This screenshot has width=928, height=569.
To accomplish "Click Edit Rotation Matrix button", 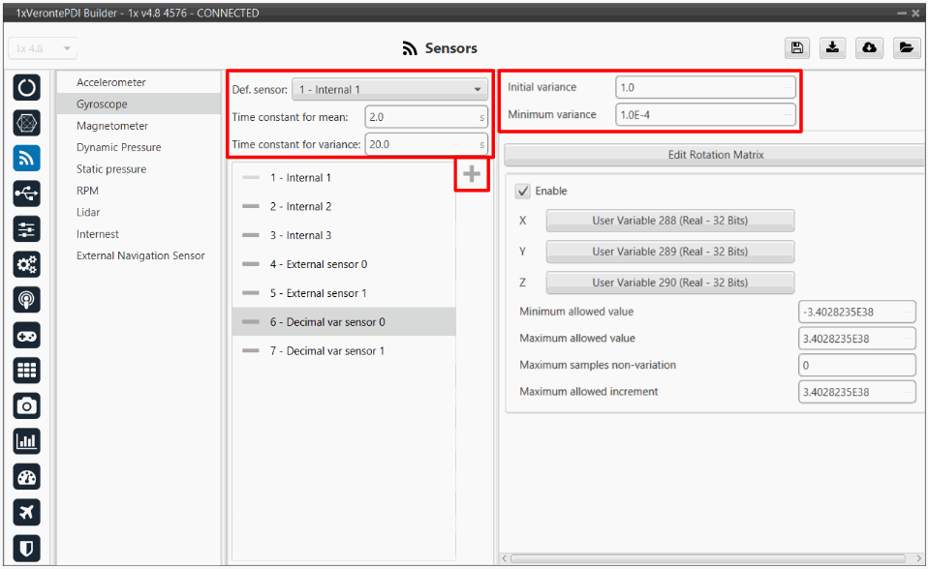I will pos(715,155).
